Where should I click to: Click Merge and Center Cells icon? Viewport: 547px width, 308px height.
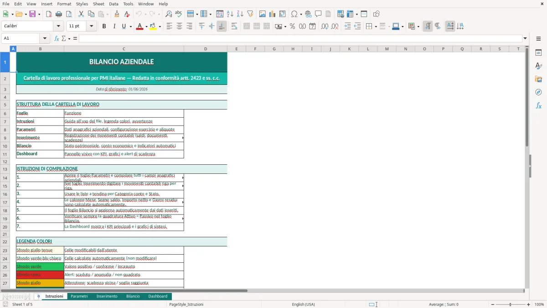point(247,26)
